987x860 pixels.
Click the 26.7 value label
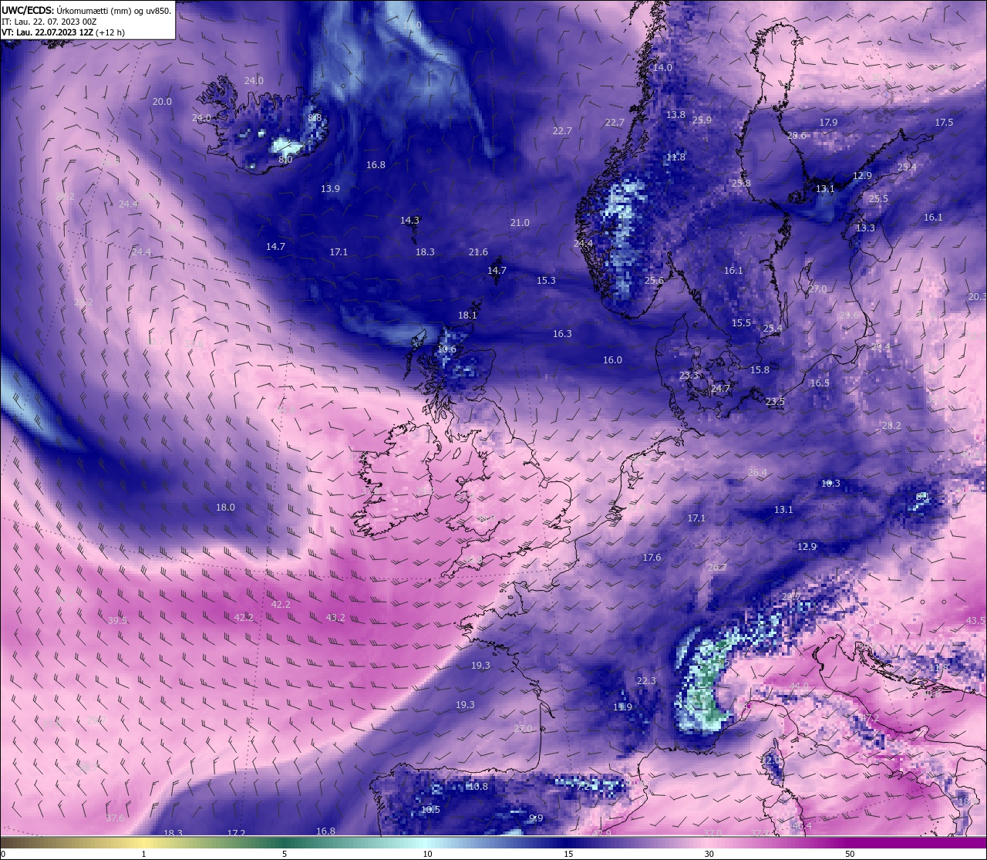pos(717,568)
